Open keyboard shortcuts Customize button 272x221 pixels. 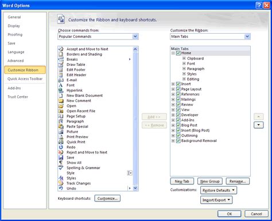point(107,198)
